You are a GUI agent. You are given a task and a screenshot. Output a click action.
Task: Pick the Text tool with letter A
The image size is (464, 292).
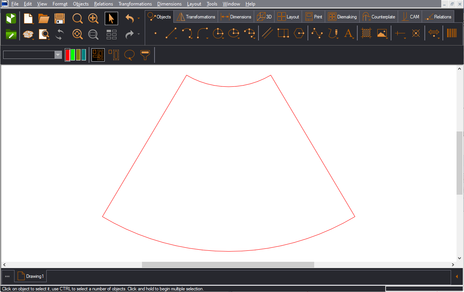(348, 33)
